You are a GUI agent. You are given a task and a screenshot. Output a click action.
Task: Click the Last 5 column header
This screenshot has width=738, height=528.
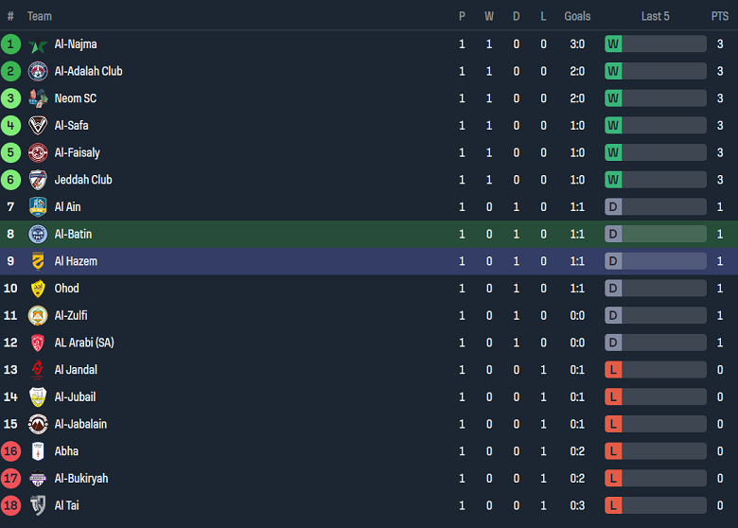coord(655,16)
